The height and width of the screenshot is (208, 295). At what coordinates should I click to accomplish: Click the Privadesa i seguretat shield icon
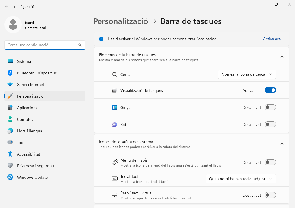[10, 166]
